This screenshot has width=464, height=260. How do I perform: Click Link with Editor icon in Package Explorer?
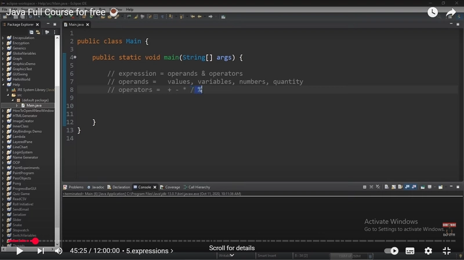(38, 32)
